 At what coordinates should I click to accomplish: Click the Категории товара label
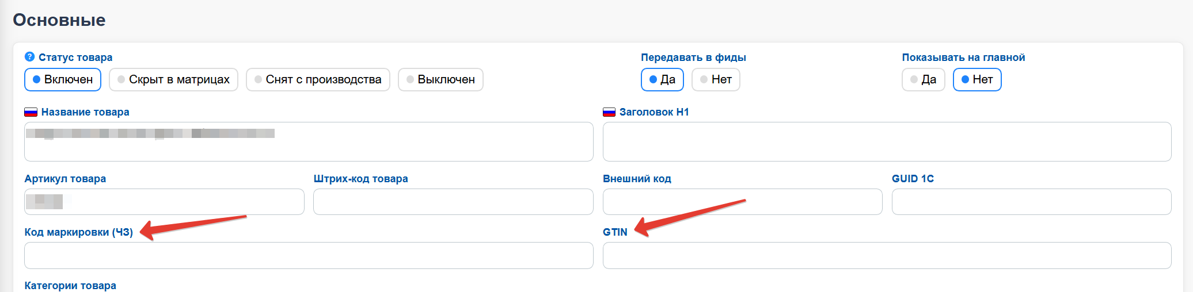[x=70, y=286]
